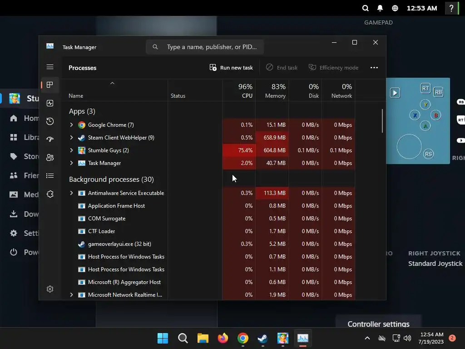Viewport: 465px width, 349px height.
Task: Click the RT button on gamepad diagram
Action: (425, 88)
